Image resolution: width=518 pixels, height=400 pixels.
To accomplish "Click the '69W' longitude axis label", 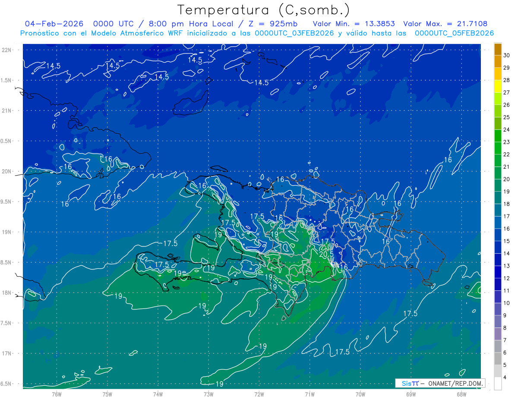I will click(411, 394).
